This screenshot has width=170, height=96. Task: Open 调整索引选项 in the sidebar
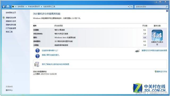tap(11, 21)
